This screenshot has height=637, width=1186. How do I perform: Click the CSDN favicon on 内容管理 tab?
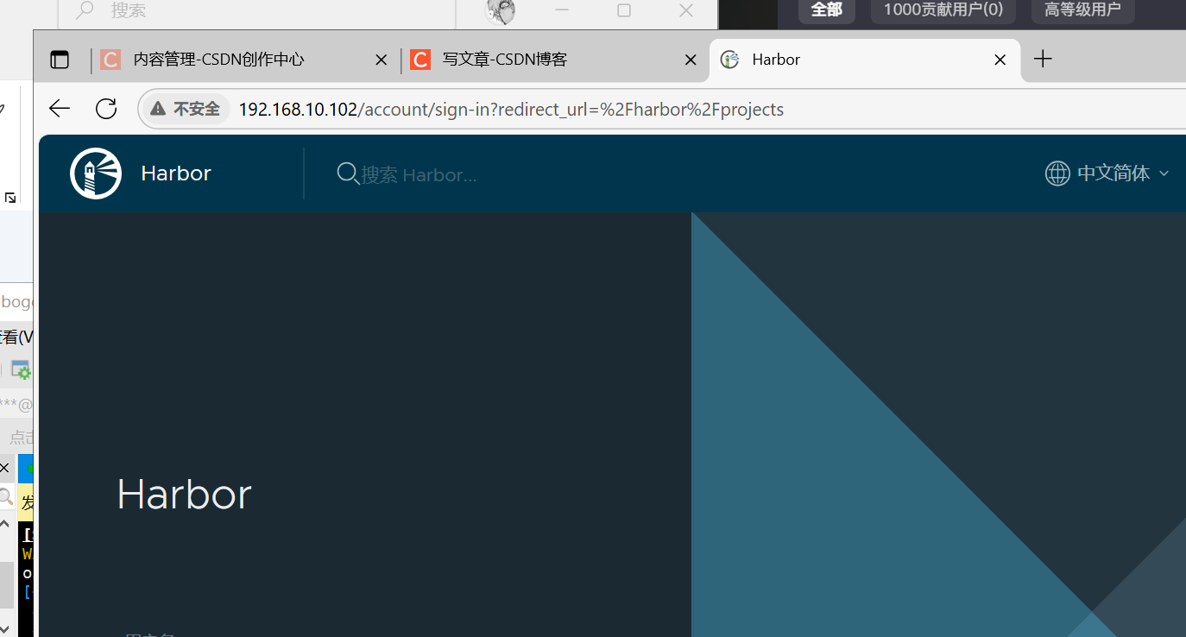point(110,60)
